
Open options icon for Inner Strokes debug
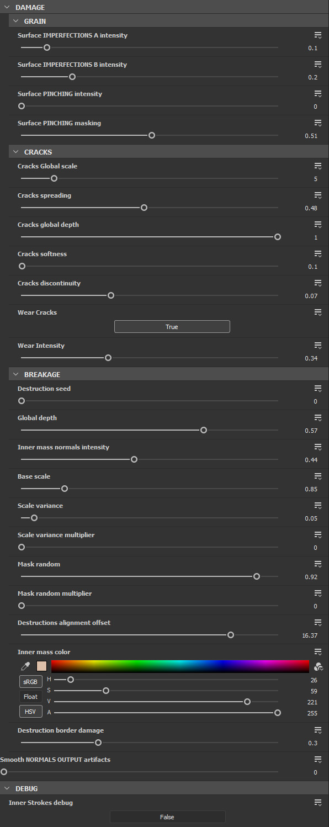coord(318,803)
